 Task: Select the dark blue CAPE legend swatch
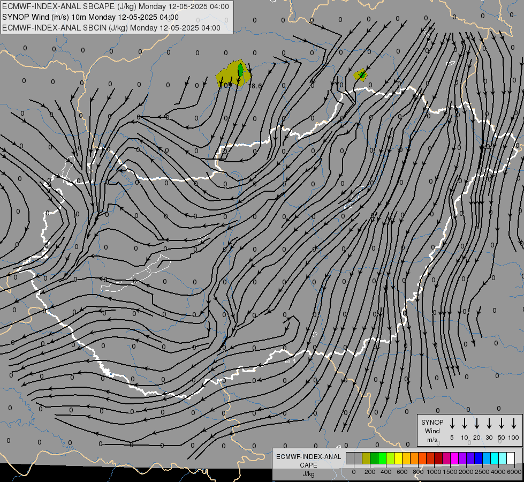click(x=478, y=458)
